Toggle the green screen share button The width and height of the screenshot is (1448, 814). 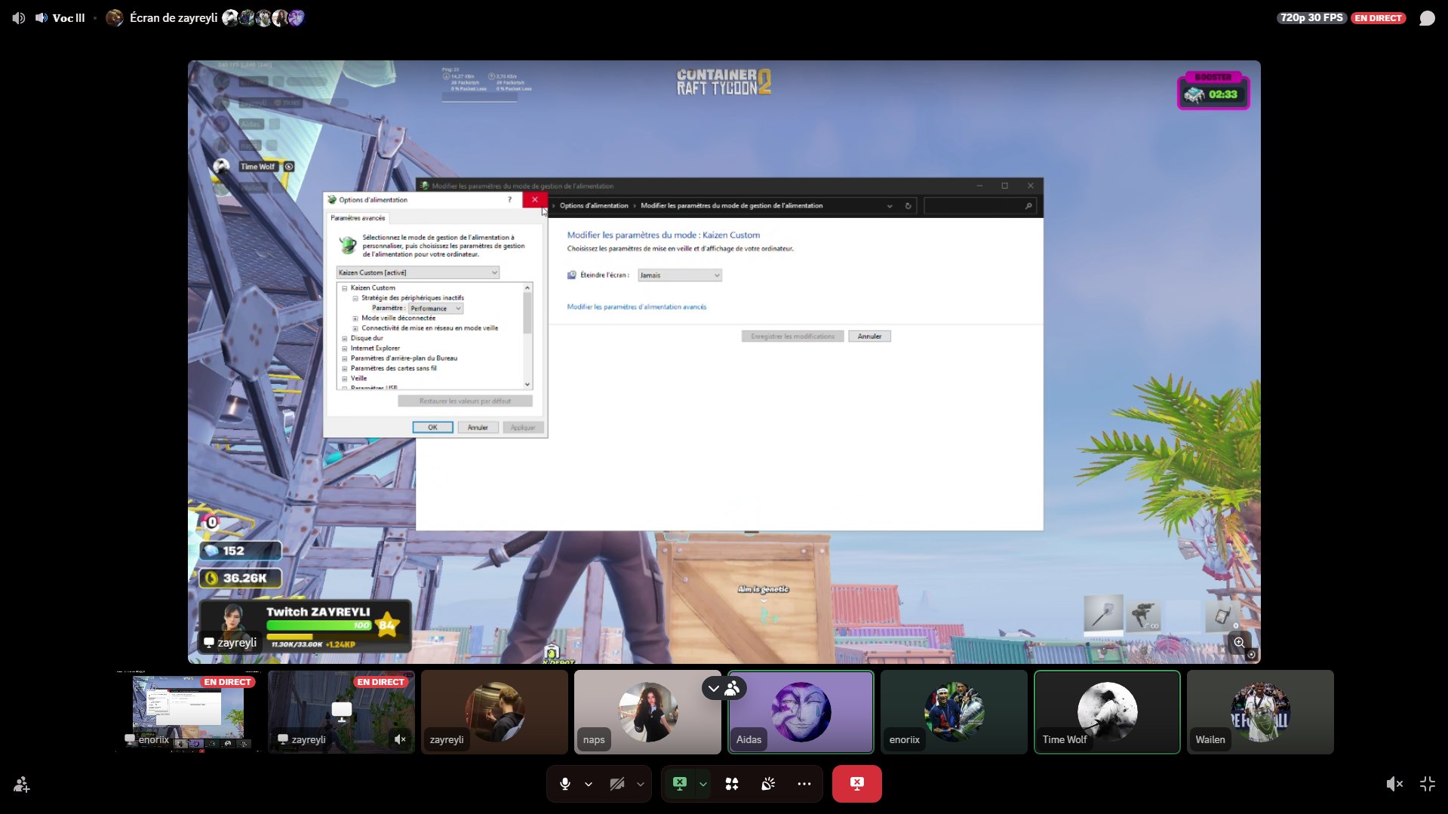tap(679, 784)
